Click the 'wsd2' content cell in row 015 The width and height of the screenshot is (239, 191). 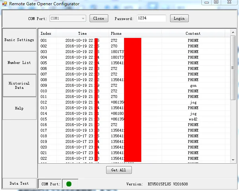point(193,119)
